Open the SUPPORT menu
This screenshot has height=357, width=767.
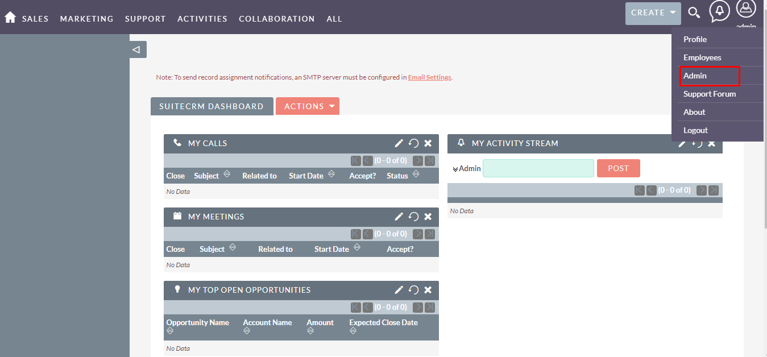(x=146, y=19)
